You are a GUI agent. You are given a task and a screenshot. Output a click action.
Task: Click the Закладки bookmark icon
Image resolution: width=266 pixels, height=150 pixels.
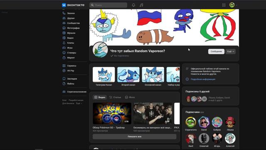64,79
